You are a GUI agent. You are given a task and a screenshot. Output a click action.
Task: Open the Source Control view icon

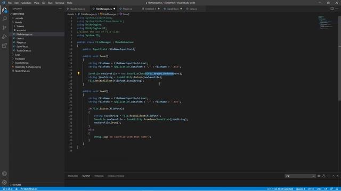click(4, 28)
